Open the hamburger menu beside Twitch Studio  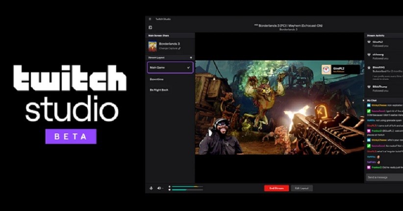click(x=150, y=19)
